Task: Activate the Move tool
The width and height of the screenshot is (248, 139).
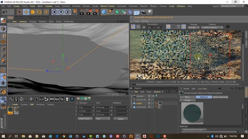Action: click(x=26, y=12)
